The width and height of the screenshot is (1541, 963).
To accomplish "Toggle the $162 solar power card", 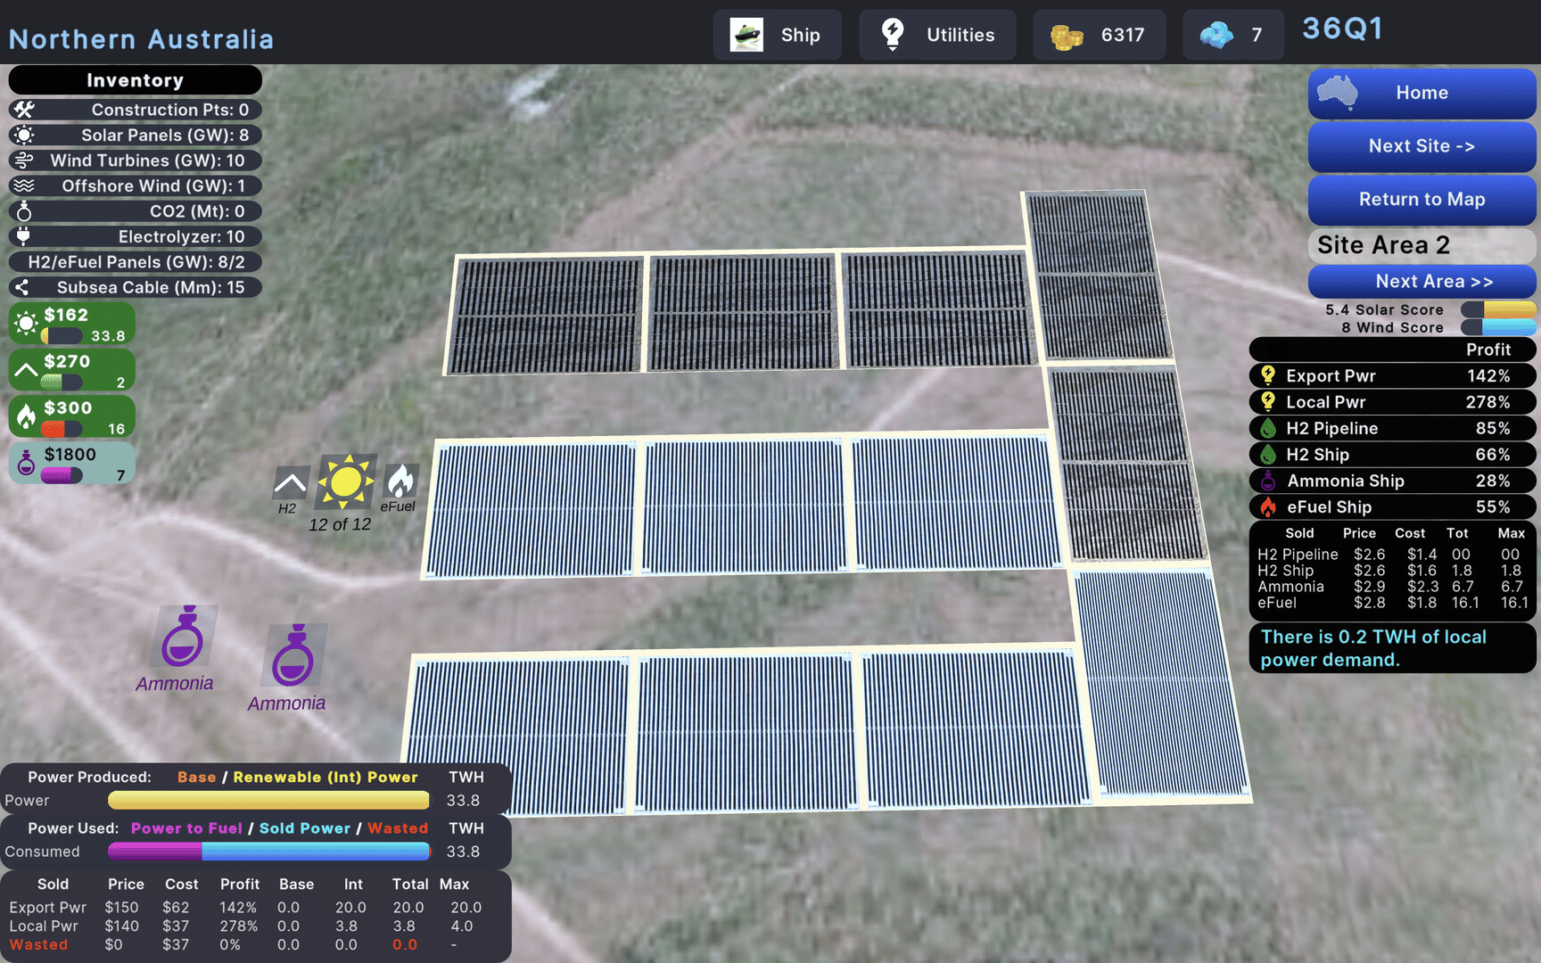I will click(x=72, y=324).
